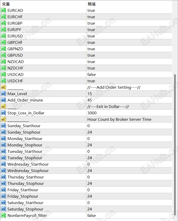This screenshot has width=178, height=221.
Task: Select the Saturday_Stophour value 24
Action: click(90, 209)
